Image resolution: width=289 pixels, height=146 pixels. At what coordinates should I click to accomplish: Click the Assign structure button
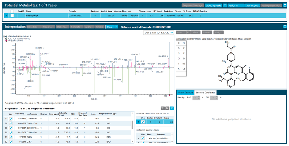tap(219, 32)
